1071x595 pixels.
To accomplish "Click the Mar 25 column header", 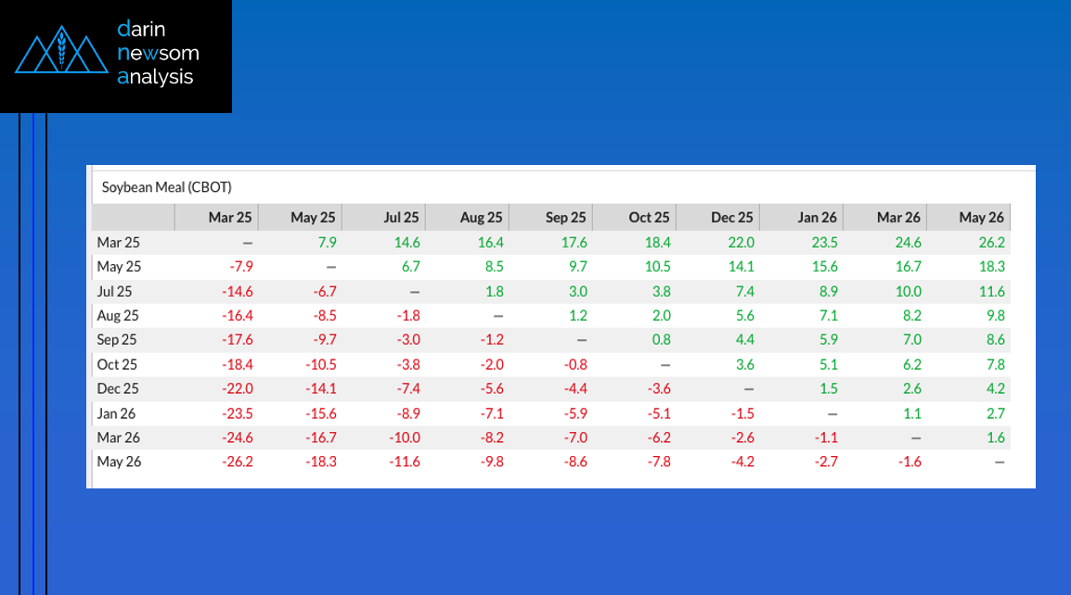I will [229, 218].
